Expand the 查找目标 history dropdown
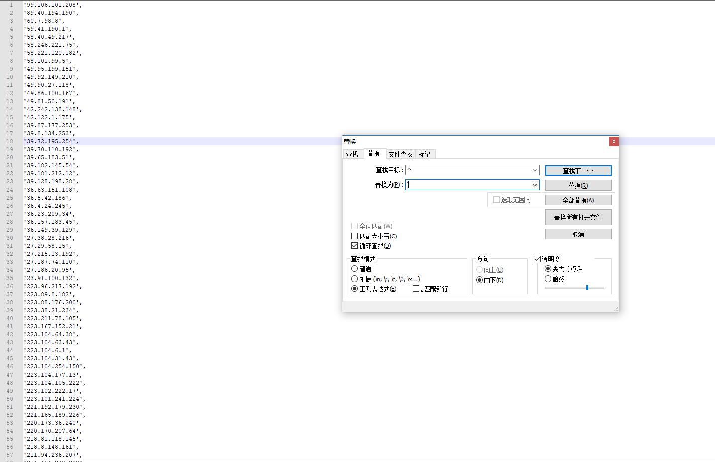715x463 pixels. point(535,170)
